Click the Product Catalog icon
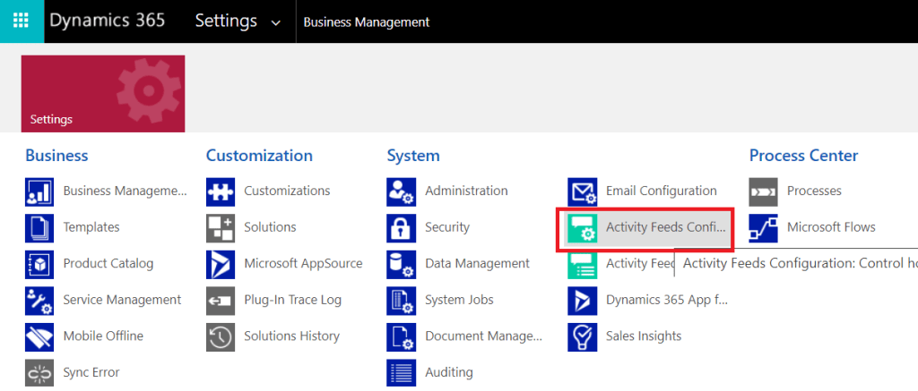The image size is (918, 391). [39, 264]
